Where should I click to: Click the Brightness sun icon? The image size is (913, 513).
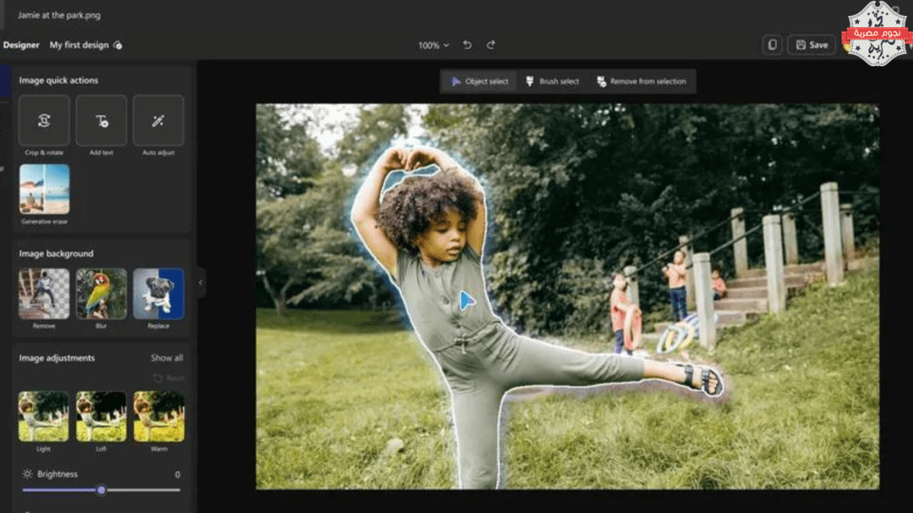point(27,474)
